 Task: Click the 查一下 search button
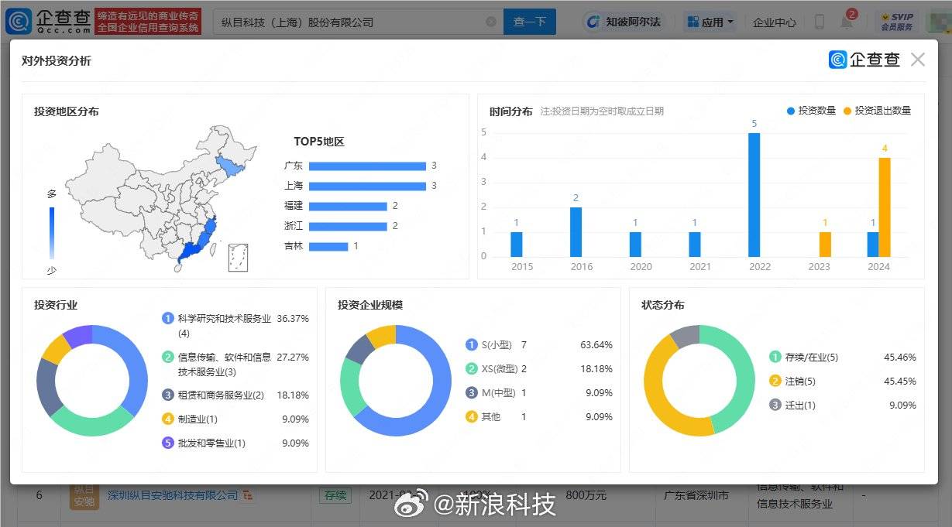pyautogui.click(x=529, y=22)
